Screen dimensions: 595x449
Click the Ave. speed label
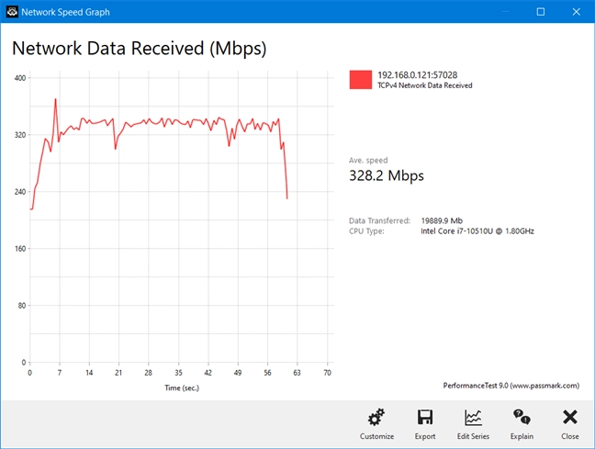coord(368,160)
